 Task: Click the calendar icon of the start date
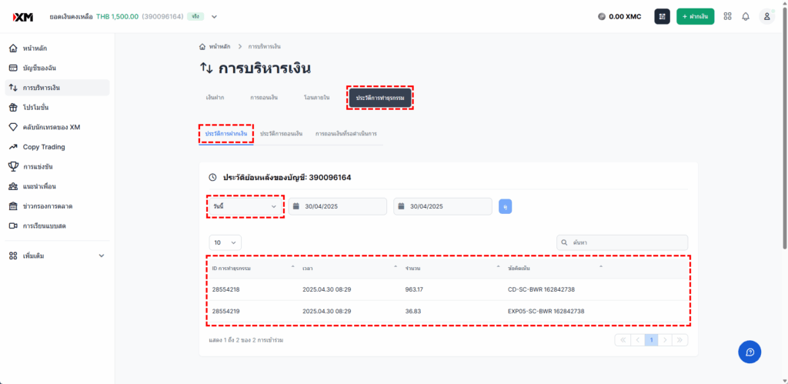pos(296,206)
